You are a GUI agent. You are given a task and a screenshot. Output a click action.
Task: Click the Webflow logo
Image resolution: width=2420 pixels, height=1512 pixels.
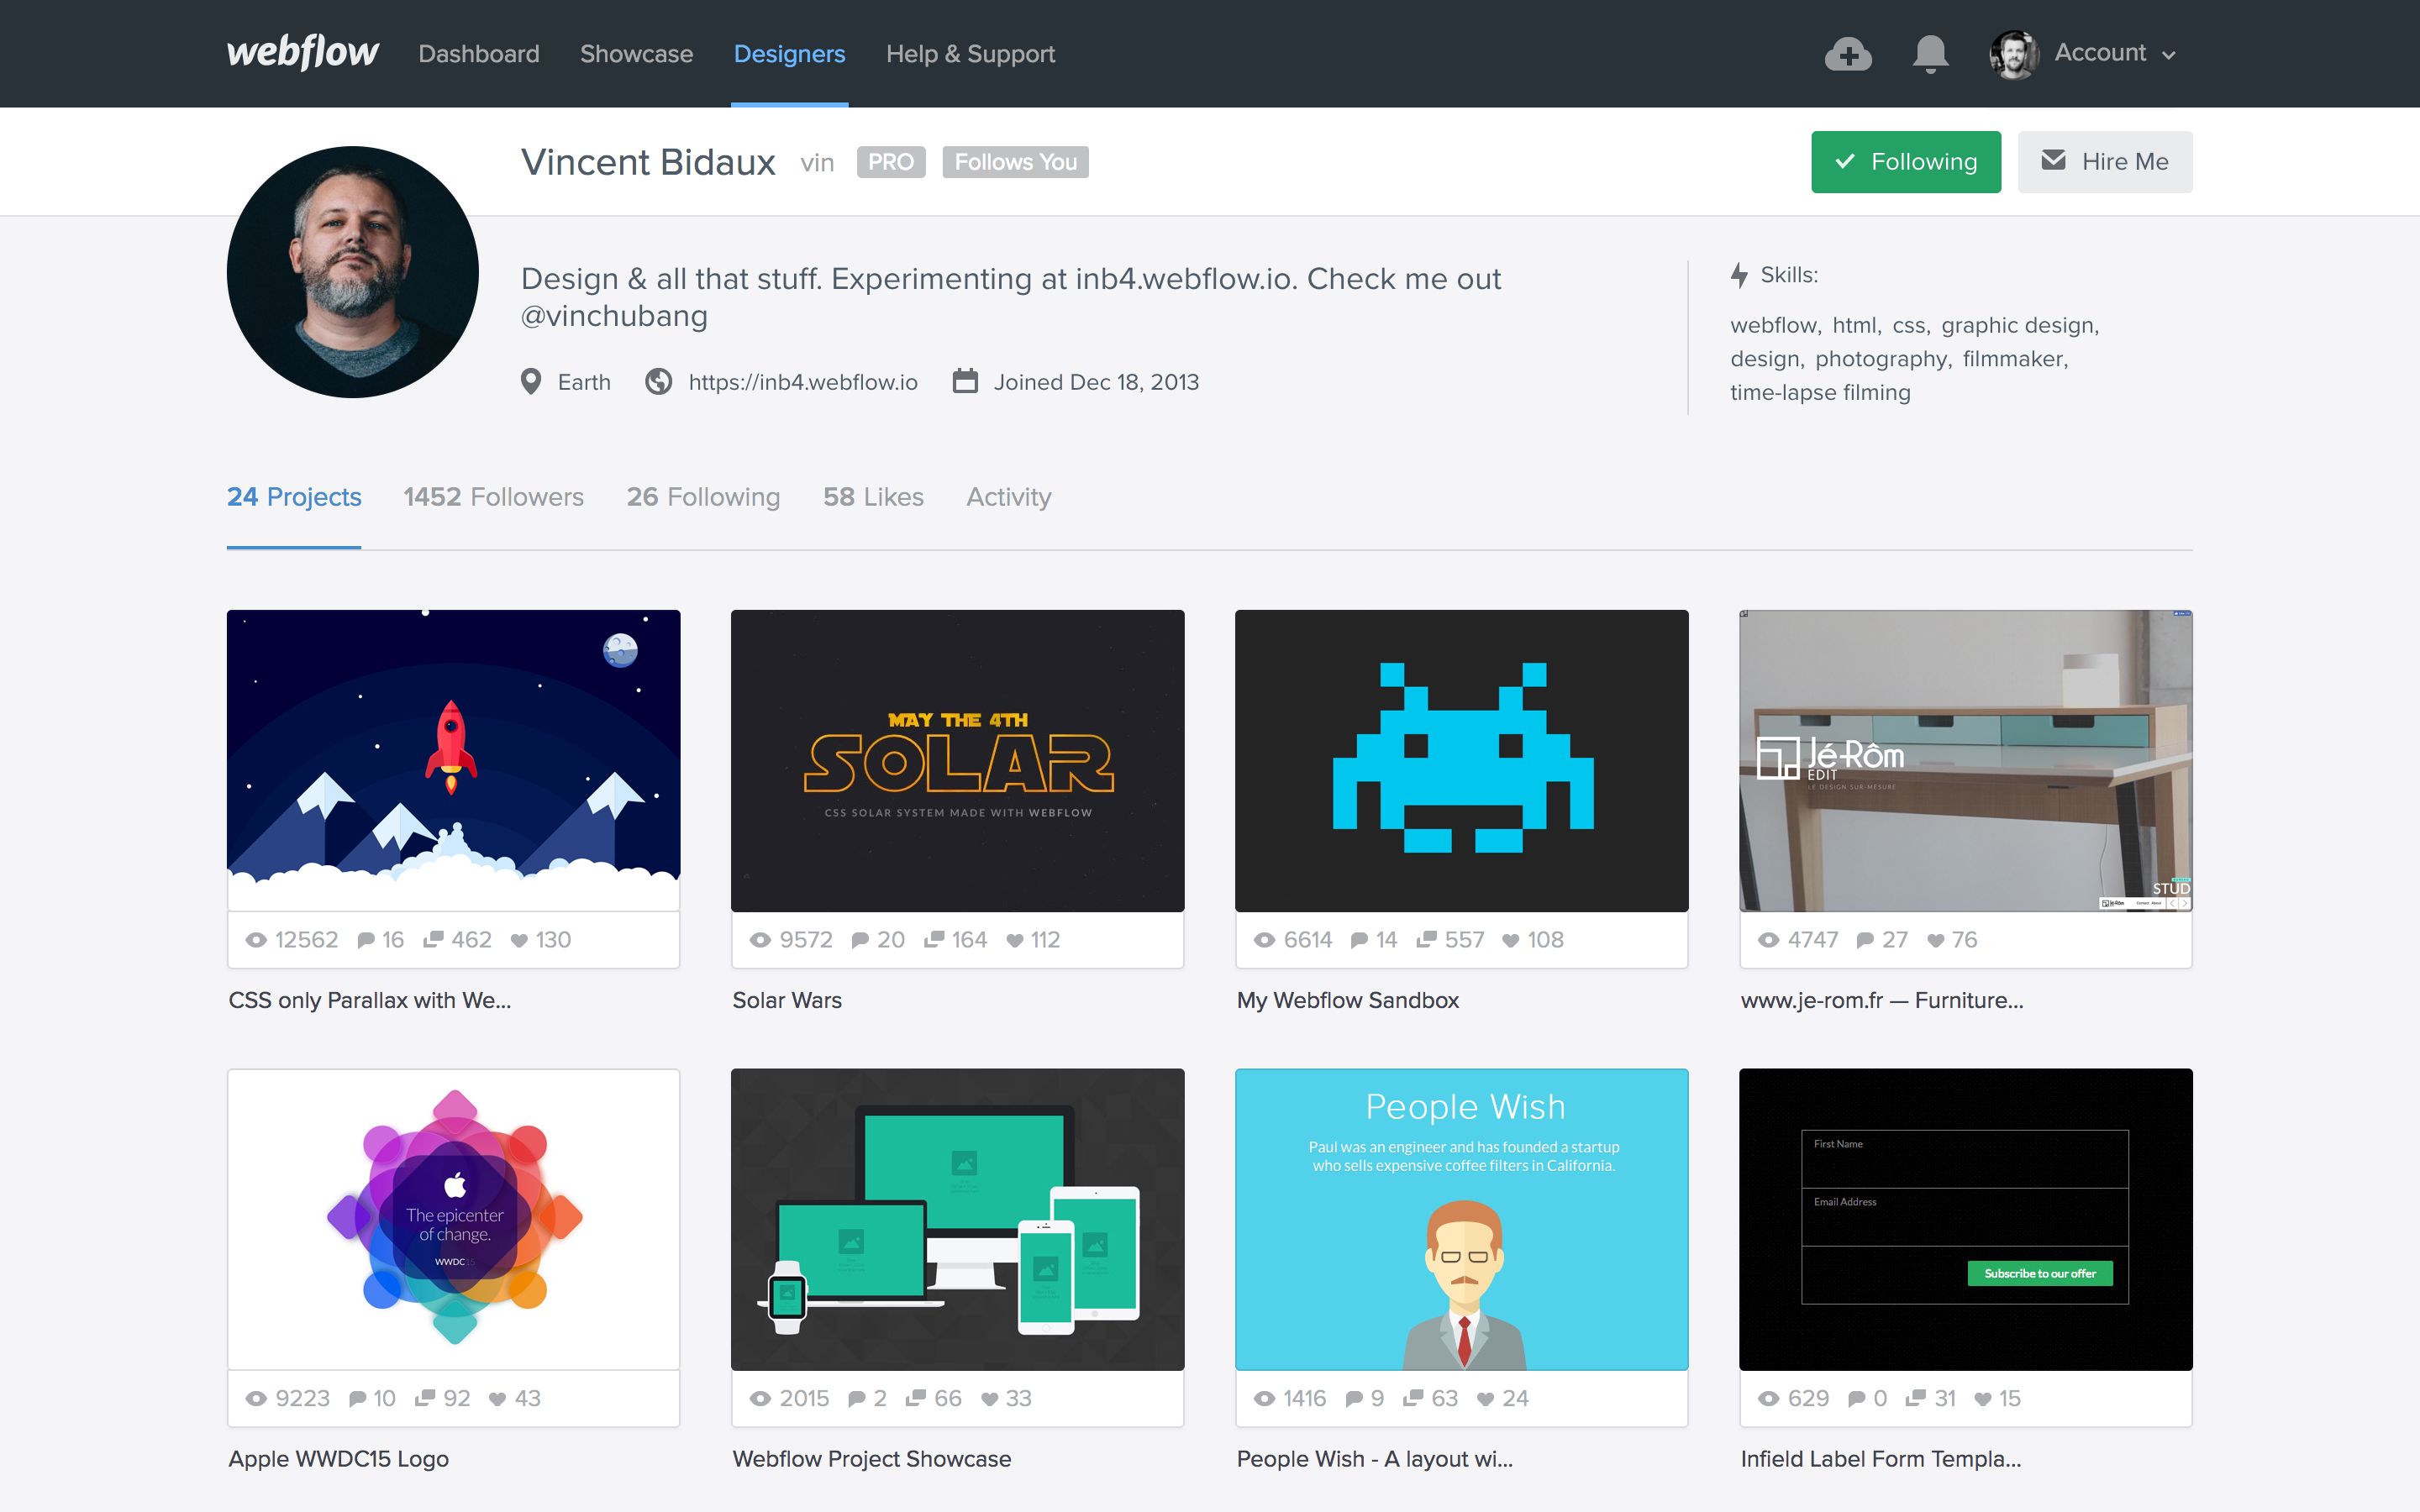[x=302, y=53]
